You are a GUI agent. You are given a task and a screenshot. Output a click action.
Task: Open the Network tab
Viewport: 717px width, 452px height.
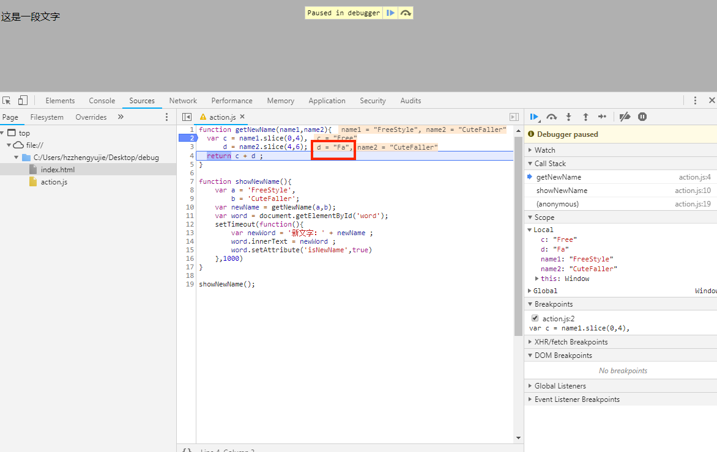183,101
